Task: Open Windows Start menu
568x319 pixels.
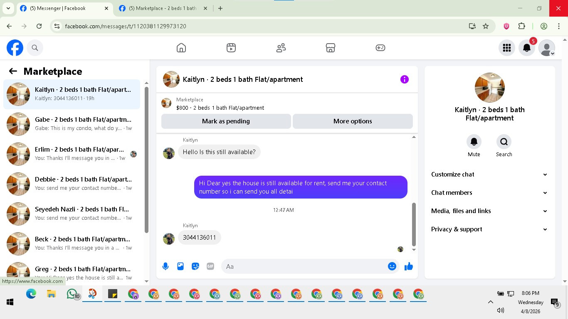Action: (10, 302)
